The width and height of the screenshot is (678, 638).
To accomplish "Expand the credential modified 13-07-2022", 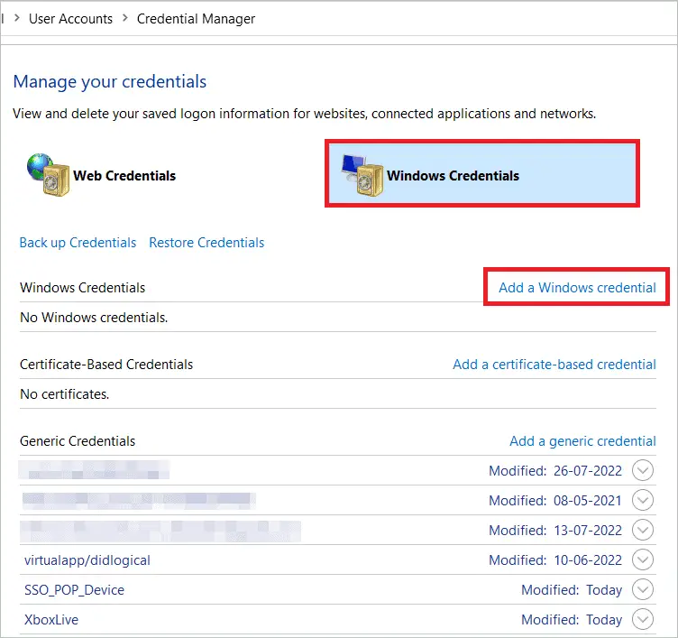I will click(x=643, y=531).
